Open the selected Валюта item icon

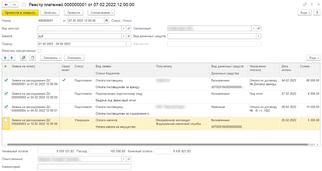129,36
